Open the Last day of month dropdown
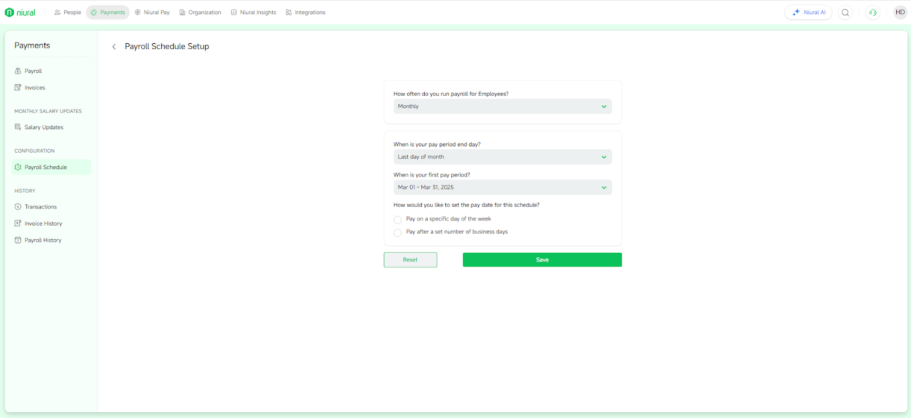Viewport: 911px width, 418px height. point(502,157)
